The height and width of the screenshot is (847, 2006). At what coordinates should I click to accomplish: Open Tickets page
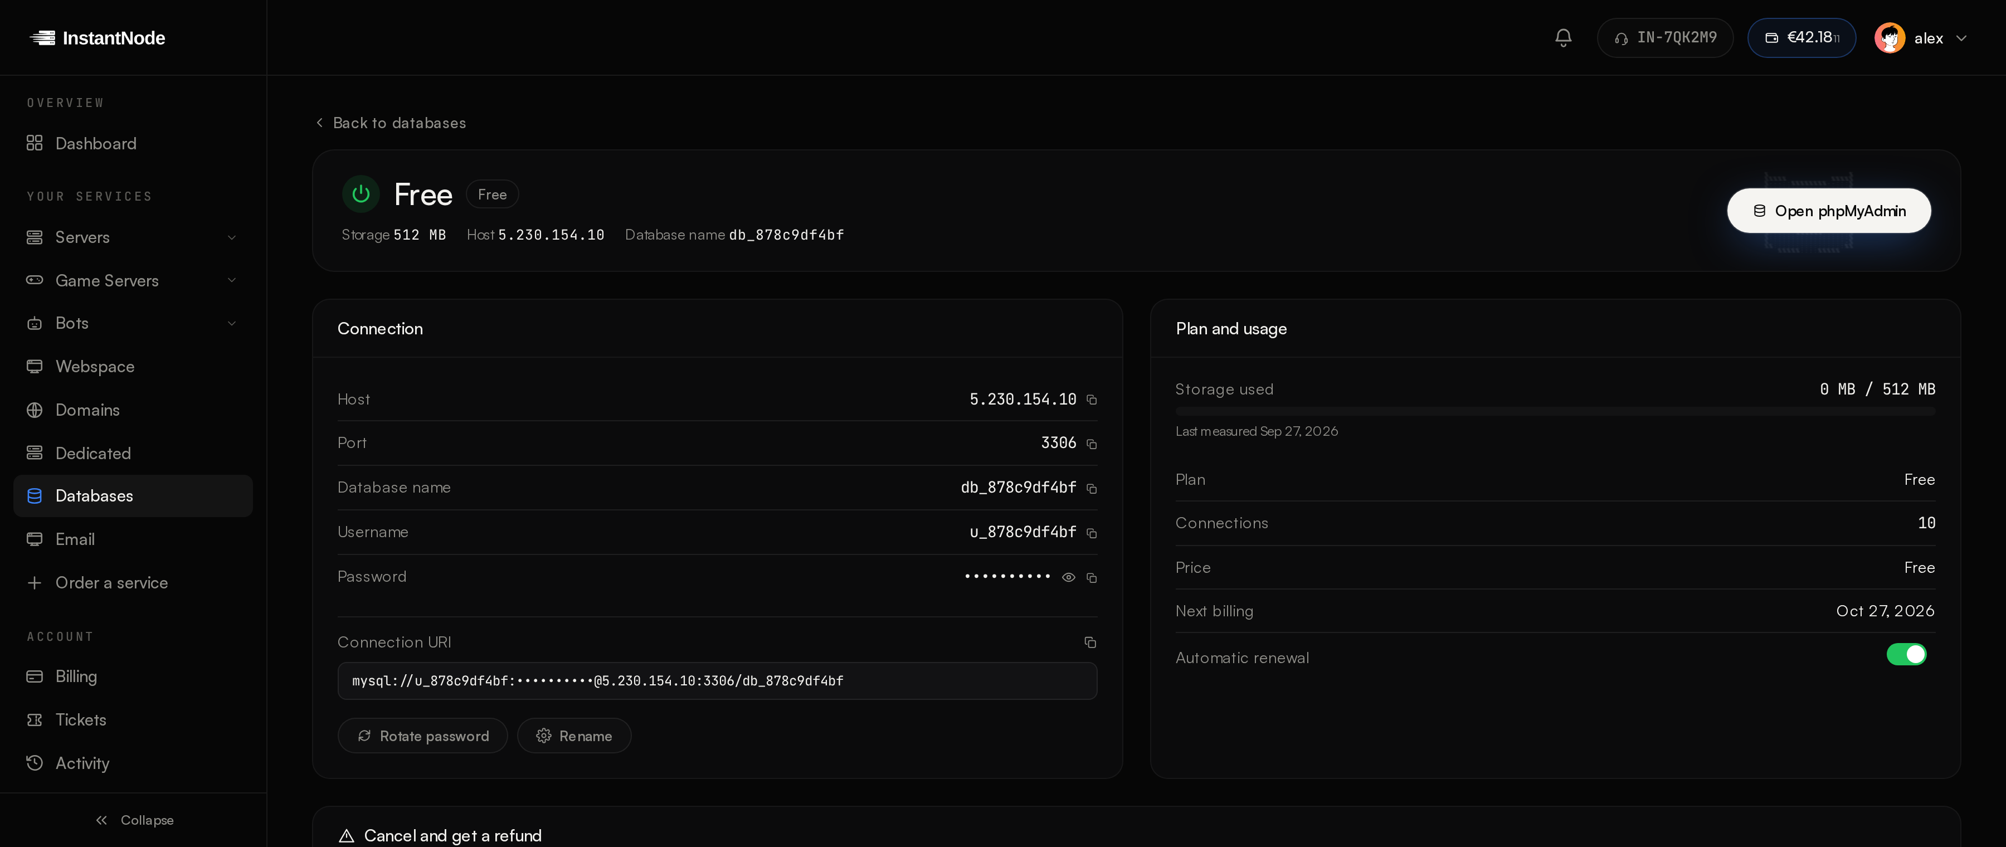pos(133,720)
